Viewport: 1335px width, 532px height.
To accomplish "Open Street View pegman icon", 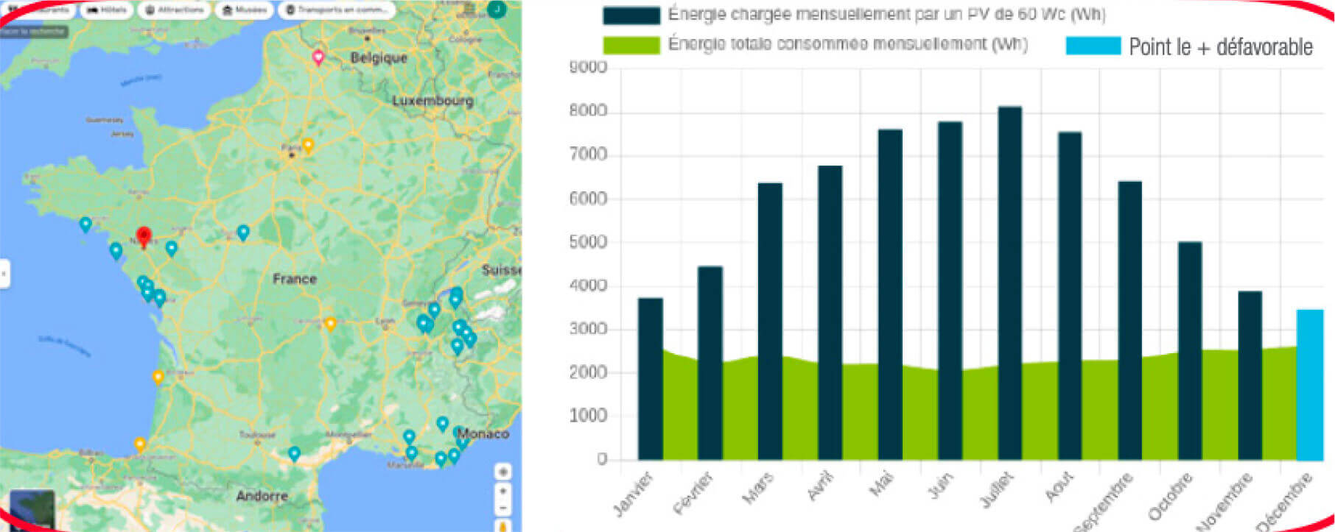I will [504, 525].
